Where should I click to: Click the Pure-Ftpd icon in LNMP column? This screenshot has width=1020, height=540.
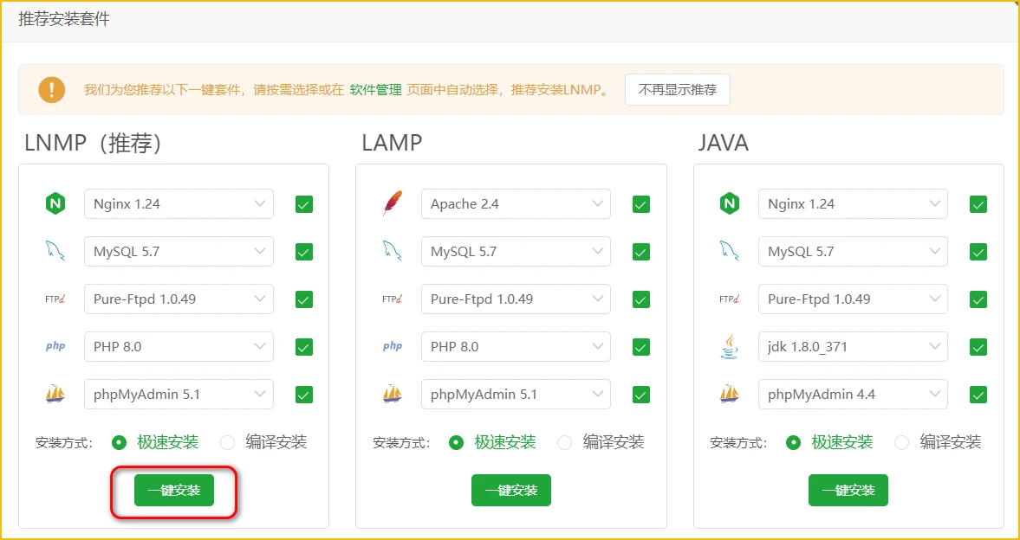55,299
